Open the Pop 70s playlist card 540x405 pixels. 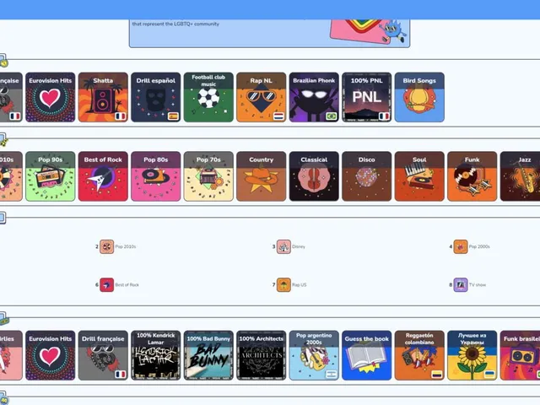pyautogui.click(x=208, y=176)
